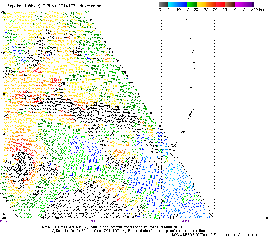Screen dimensions: 270x237
Task: Click the 'NOAA/NESDIS/Office of Research and Applications' credit
Action: point(215,235)
